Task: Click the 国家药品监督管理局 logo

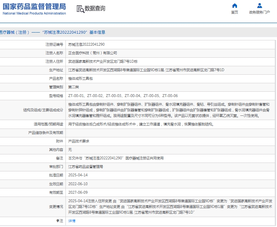Action: 34,6
